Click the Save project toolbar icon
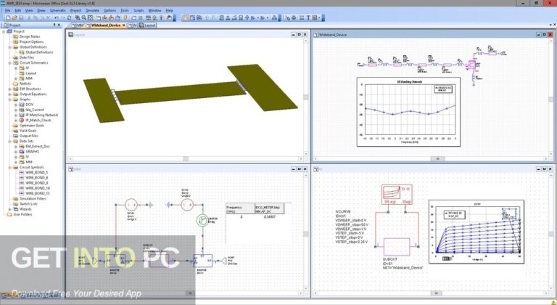Viewport: 557px width, 305px height. (x=20, y=17)
